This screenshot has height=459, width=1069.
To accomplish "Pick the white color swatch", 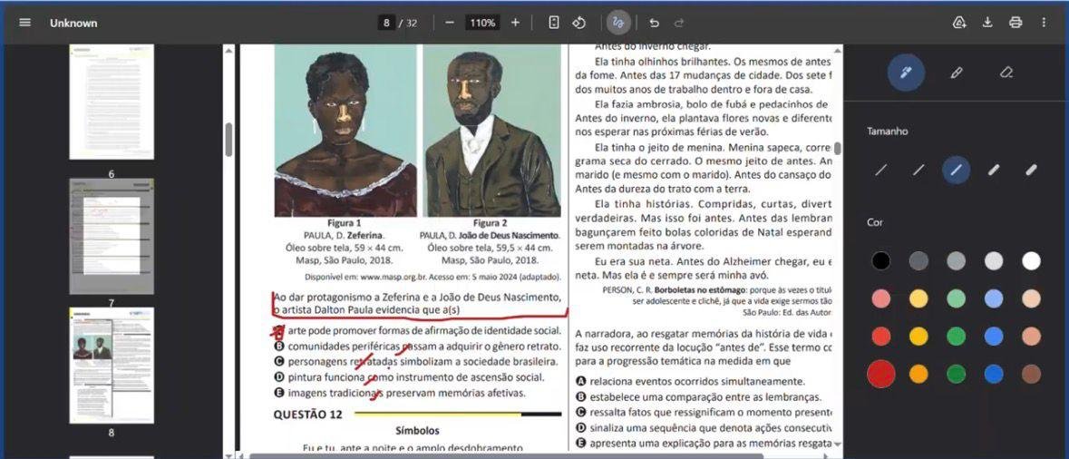I will click(x=1031, y=261).
